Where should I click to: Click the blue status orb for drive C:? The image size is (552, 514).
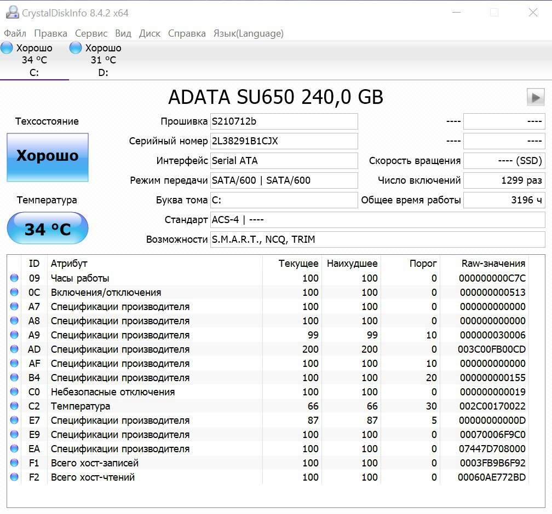tap(7, 48)
